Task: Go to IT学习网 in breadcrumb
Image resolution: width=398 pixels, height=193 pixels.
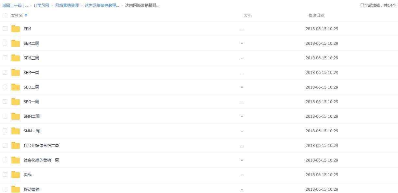Action: point(41,6)
